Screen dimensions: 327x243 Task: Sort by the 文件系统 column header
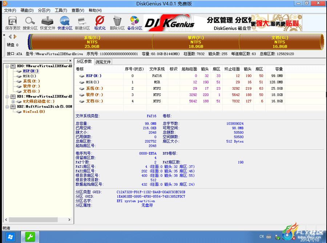point(157,69)
